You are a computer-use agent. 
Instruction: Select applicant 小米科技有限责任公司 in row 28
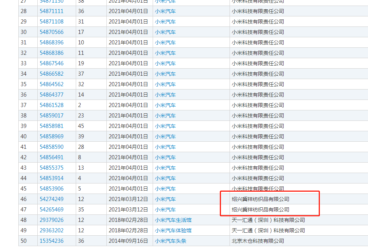click(x=258, y=11)
